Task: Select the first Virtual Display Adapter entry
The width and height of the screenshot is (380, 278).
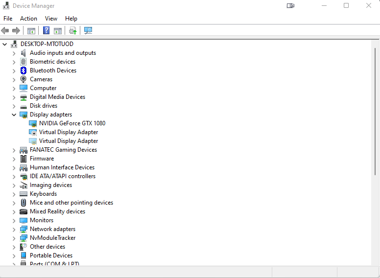Action: pyautogui.click(x=69, y=132)
